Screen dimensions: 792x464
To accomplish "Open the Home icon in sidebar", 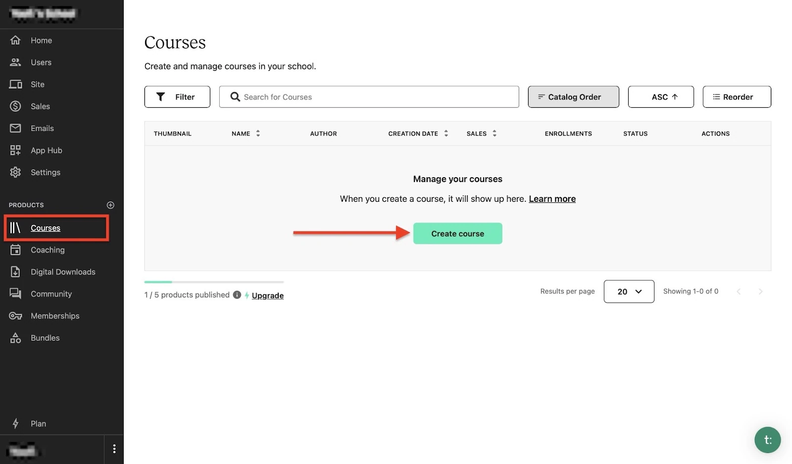I will pyautogui.click(x=15, y=40).
